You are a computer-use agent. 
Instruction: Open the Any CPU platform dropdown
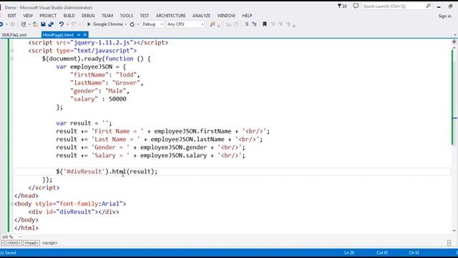(x=185, y=24)
